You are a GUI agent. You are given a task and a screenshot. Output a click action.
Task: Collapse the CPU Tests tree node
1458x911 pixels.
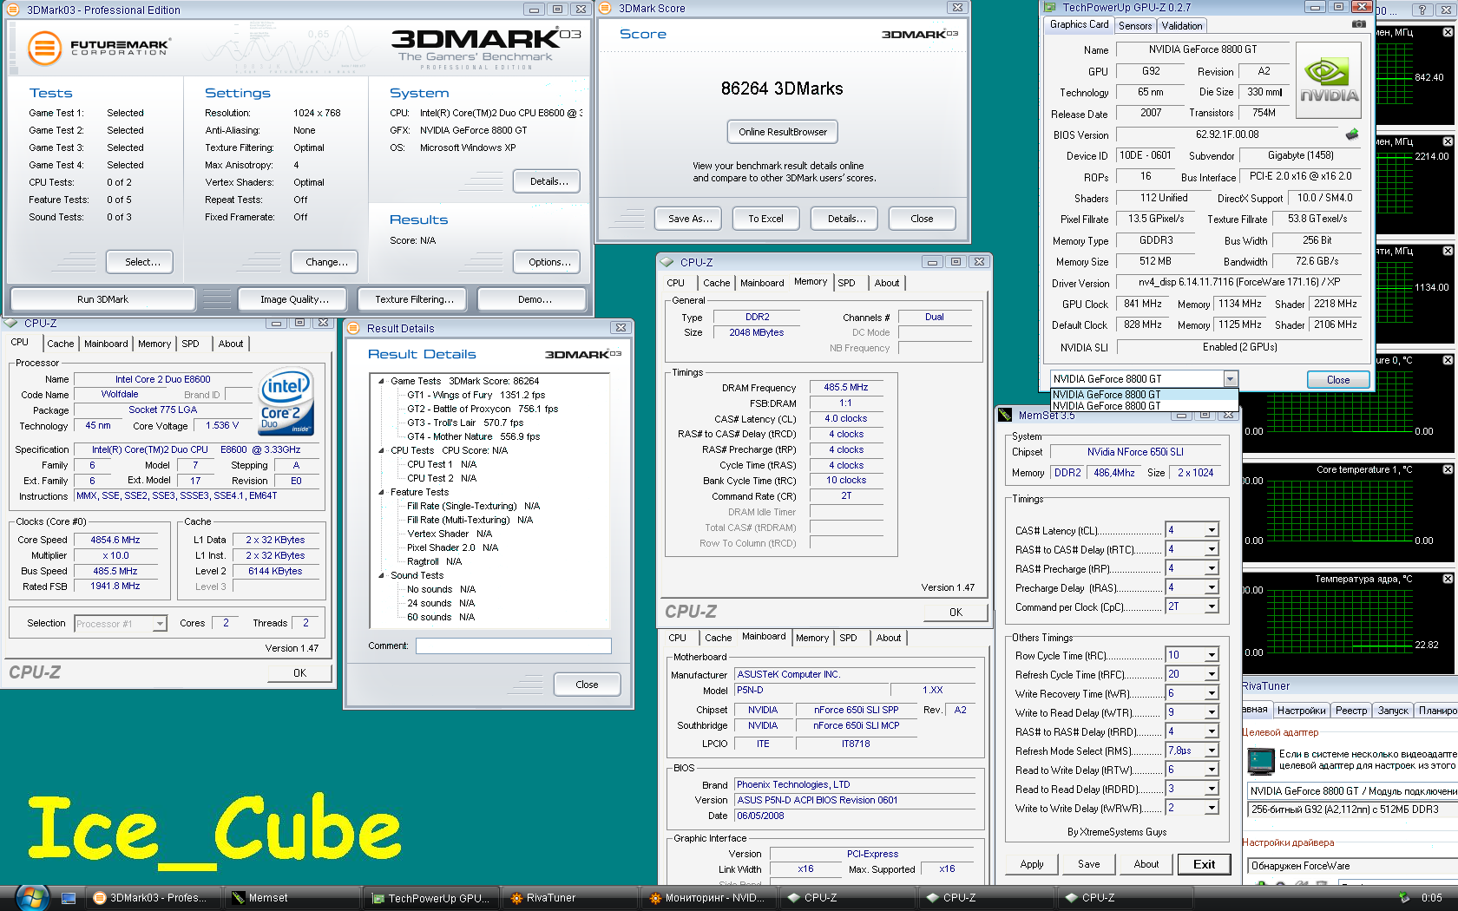381,450
